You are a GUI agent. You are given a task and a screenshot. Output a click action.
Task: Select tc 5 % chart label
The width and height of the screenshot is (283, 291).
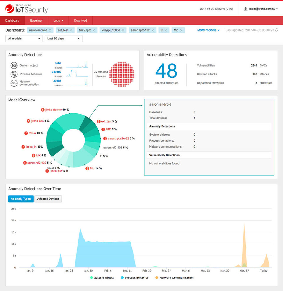(104, 156)
